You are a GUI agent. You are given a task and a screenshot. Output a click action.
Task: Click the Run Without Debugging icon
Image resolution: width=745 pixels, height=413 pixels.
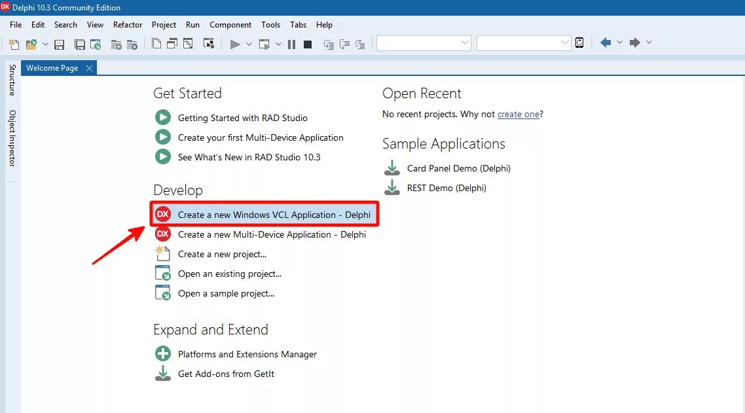click(264, 45)
